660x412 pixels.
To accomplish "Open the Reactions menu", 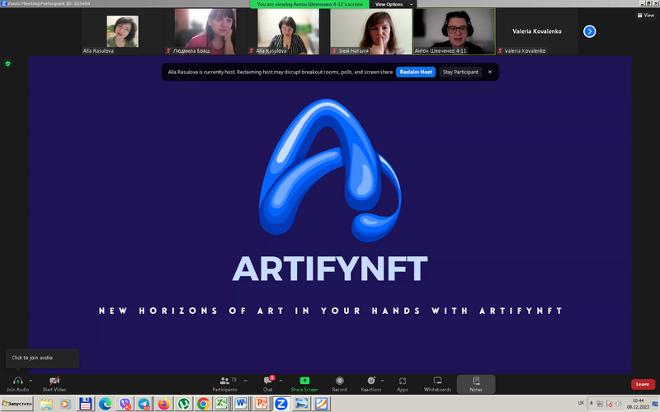I will (x=370, y=384).
